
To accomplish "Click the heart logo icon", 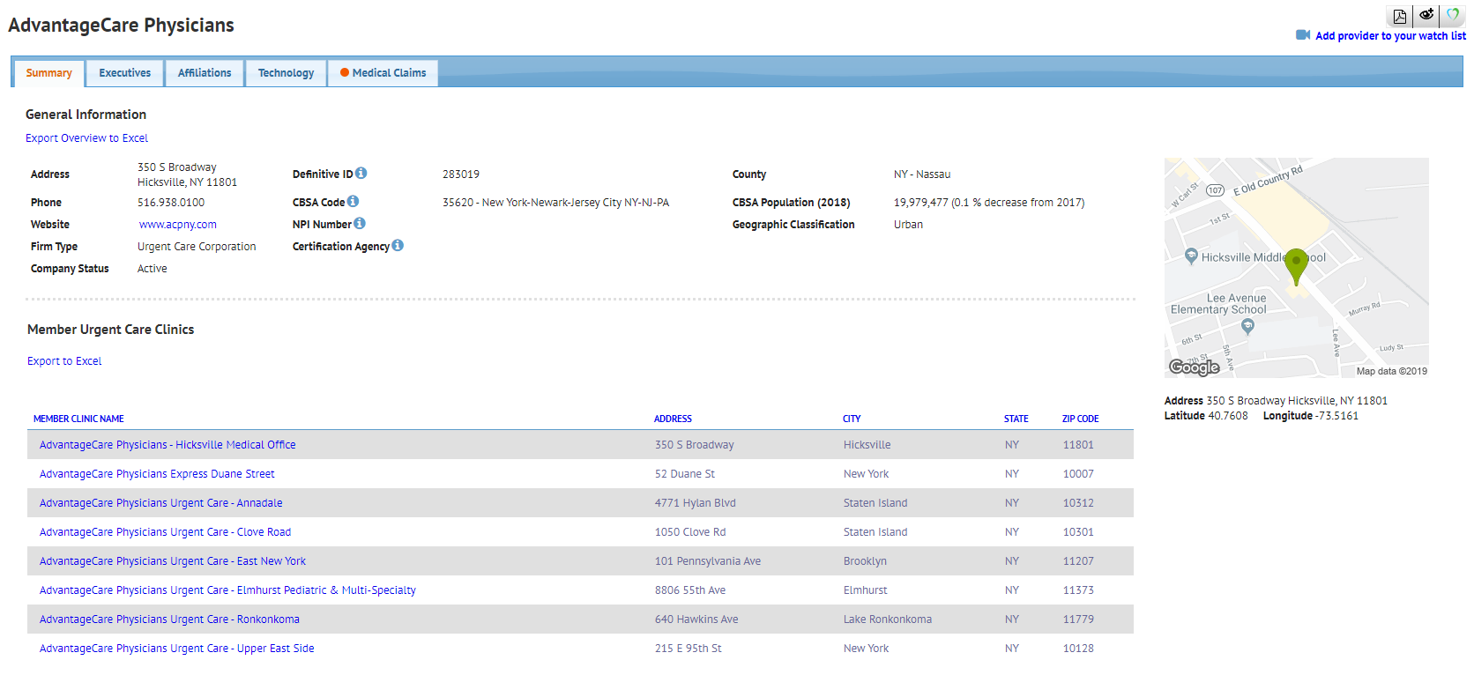I will click(1452, 16).
